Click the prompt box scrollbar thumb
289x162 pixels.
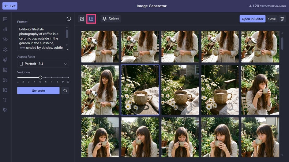click(67, 34)
